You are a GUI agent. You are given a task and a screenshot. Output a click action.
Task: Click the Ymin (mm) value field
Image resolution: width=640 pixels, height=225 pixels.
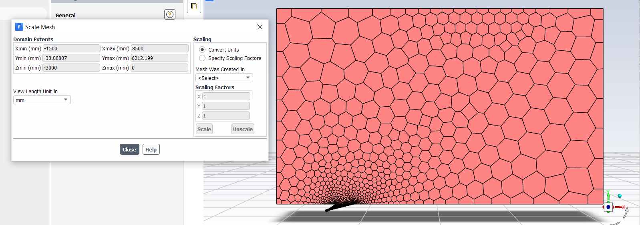coord(71,58)
